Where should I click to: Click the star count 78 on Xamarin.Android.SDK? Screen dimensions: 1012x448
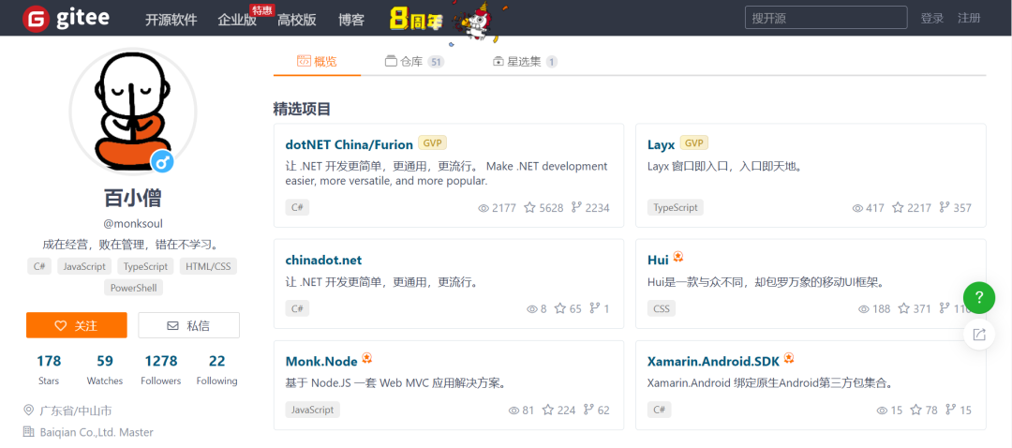924,410
